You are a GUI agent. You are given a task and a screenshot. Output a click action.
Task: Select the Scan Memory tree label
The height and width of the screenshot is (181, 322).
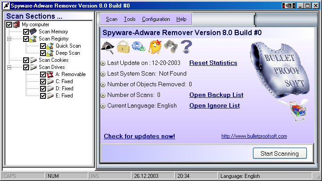[53, 32]
